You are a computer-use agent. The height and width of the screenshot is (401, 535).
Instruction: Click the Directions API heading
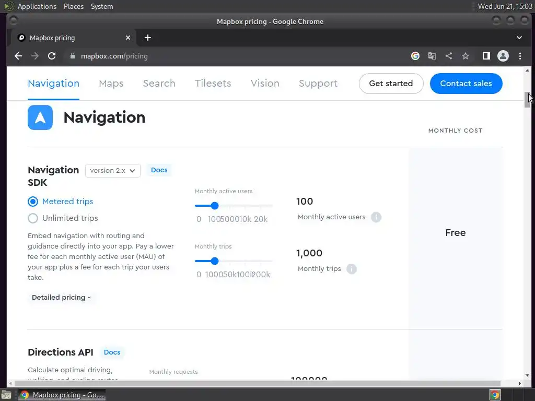click(x=61, y=352)
